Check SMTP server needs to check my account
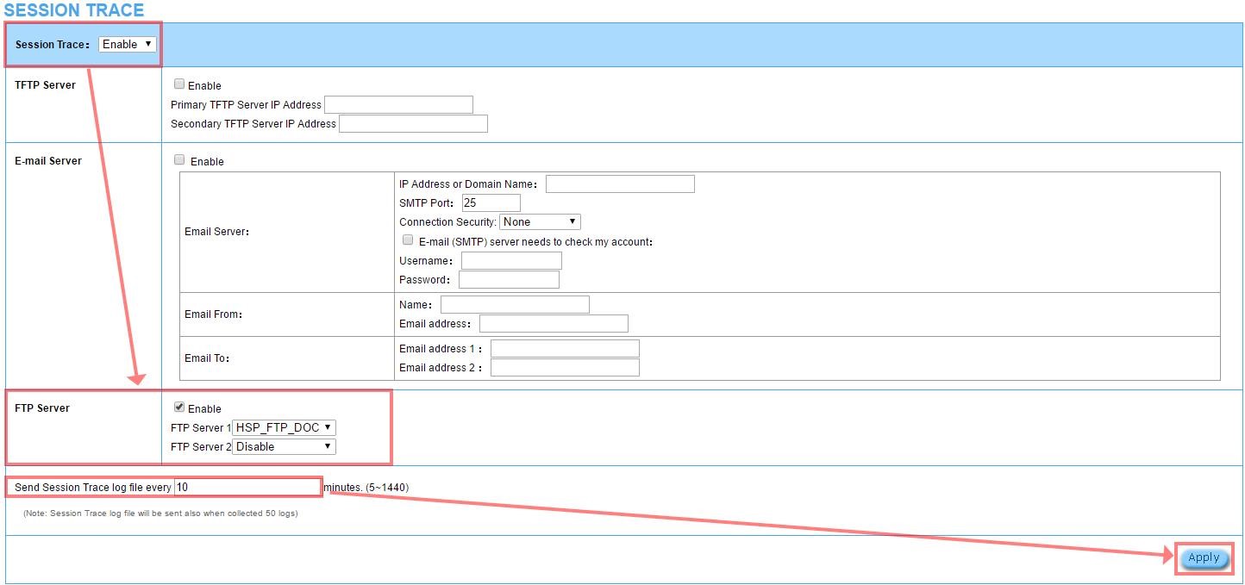Viewport: 1245px width, 585px height. (408, 241)
